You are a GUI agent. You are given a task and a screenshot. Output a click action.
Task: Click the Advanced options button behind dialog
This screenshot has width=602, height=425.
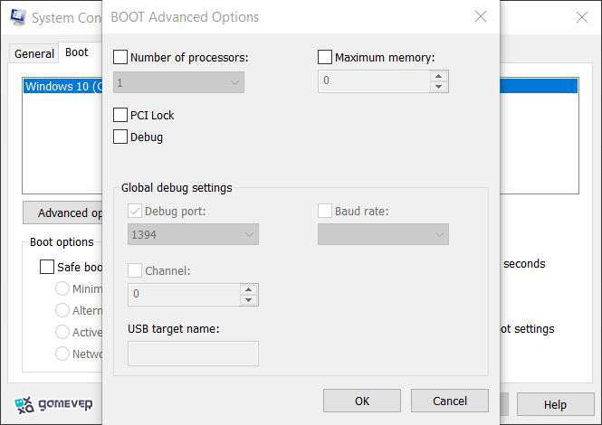click(62, 212)
